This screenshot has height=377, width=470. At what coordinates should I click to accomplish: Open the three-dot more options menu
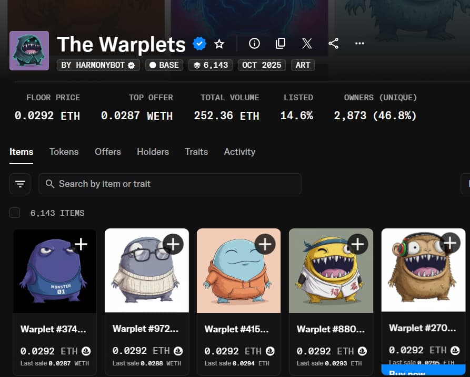pos(359,44)
